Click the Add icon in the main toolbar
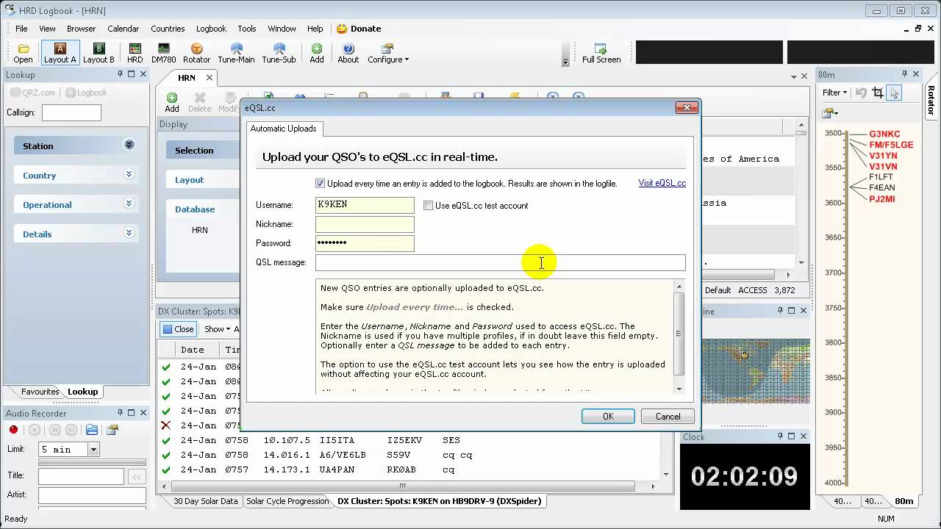This screenshot has height=529, width=941. click(317, 53)
